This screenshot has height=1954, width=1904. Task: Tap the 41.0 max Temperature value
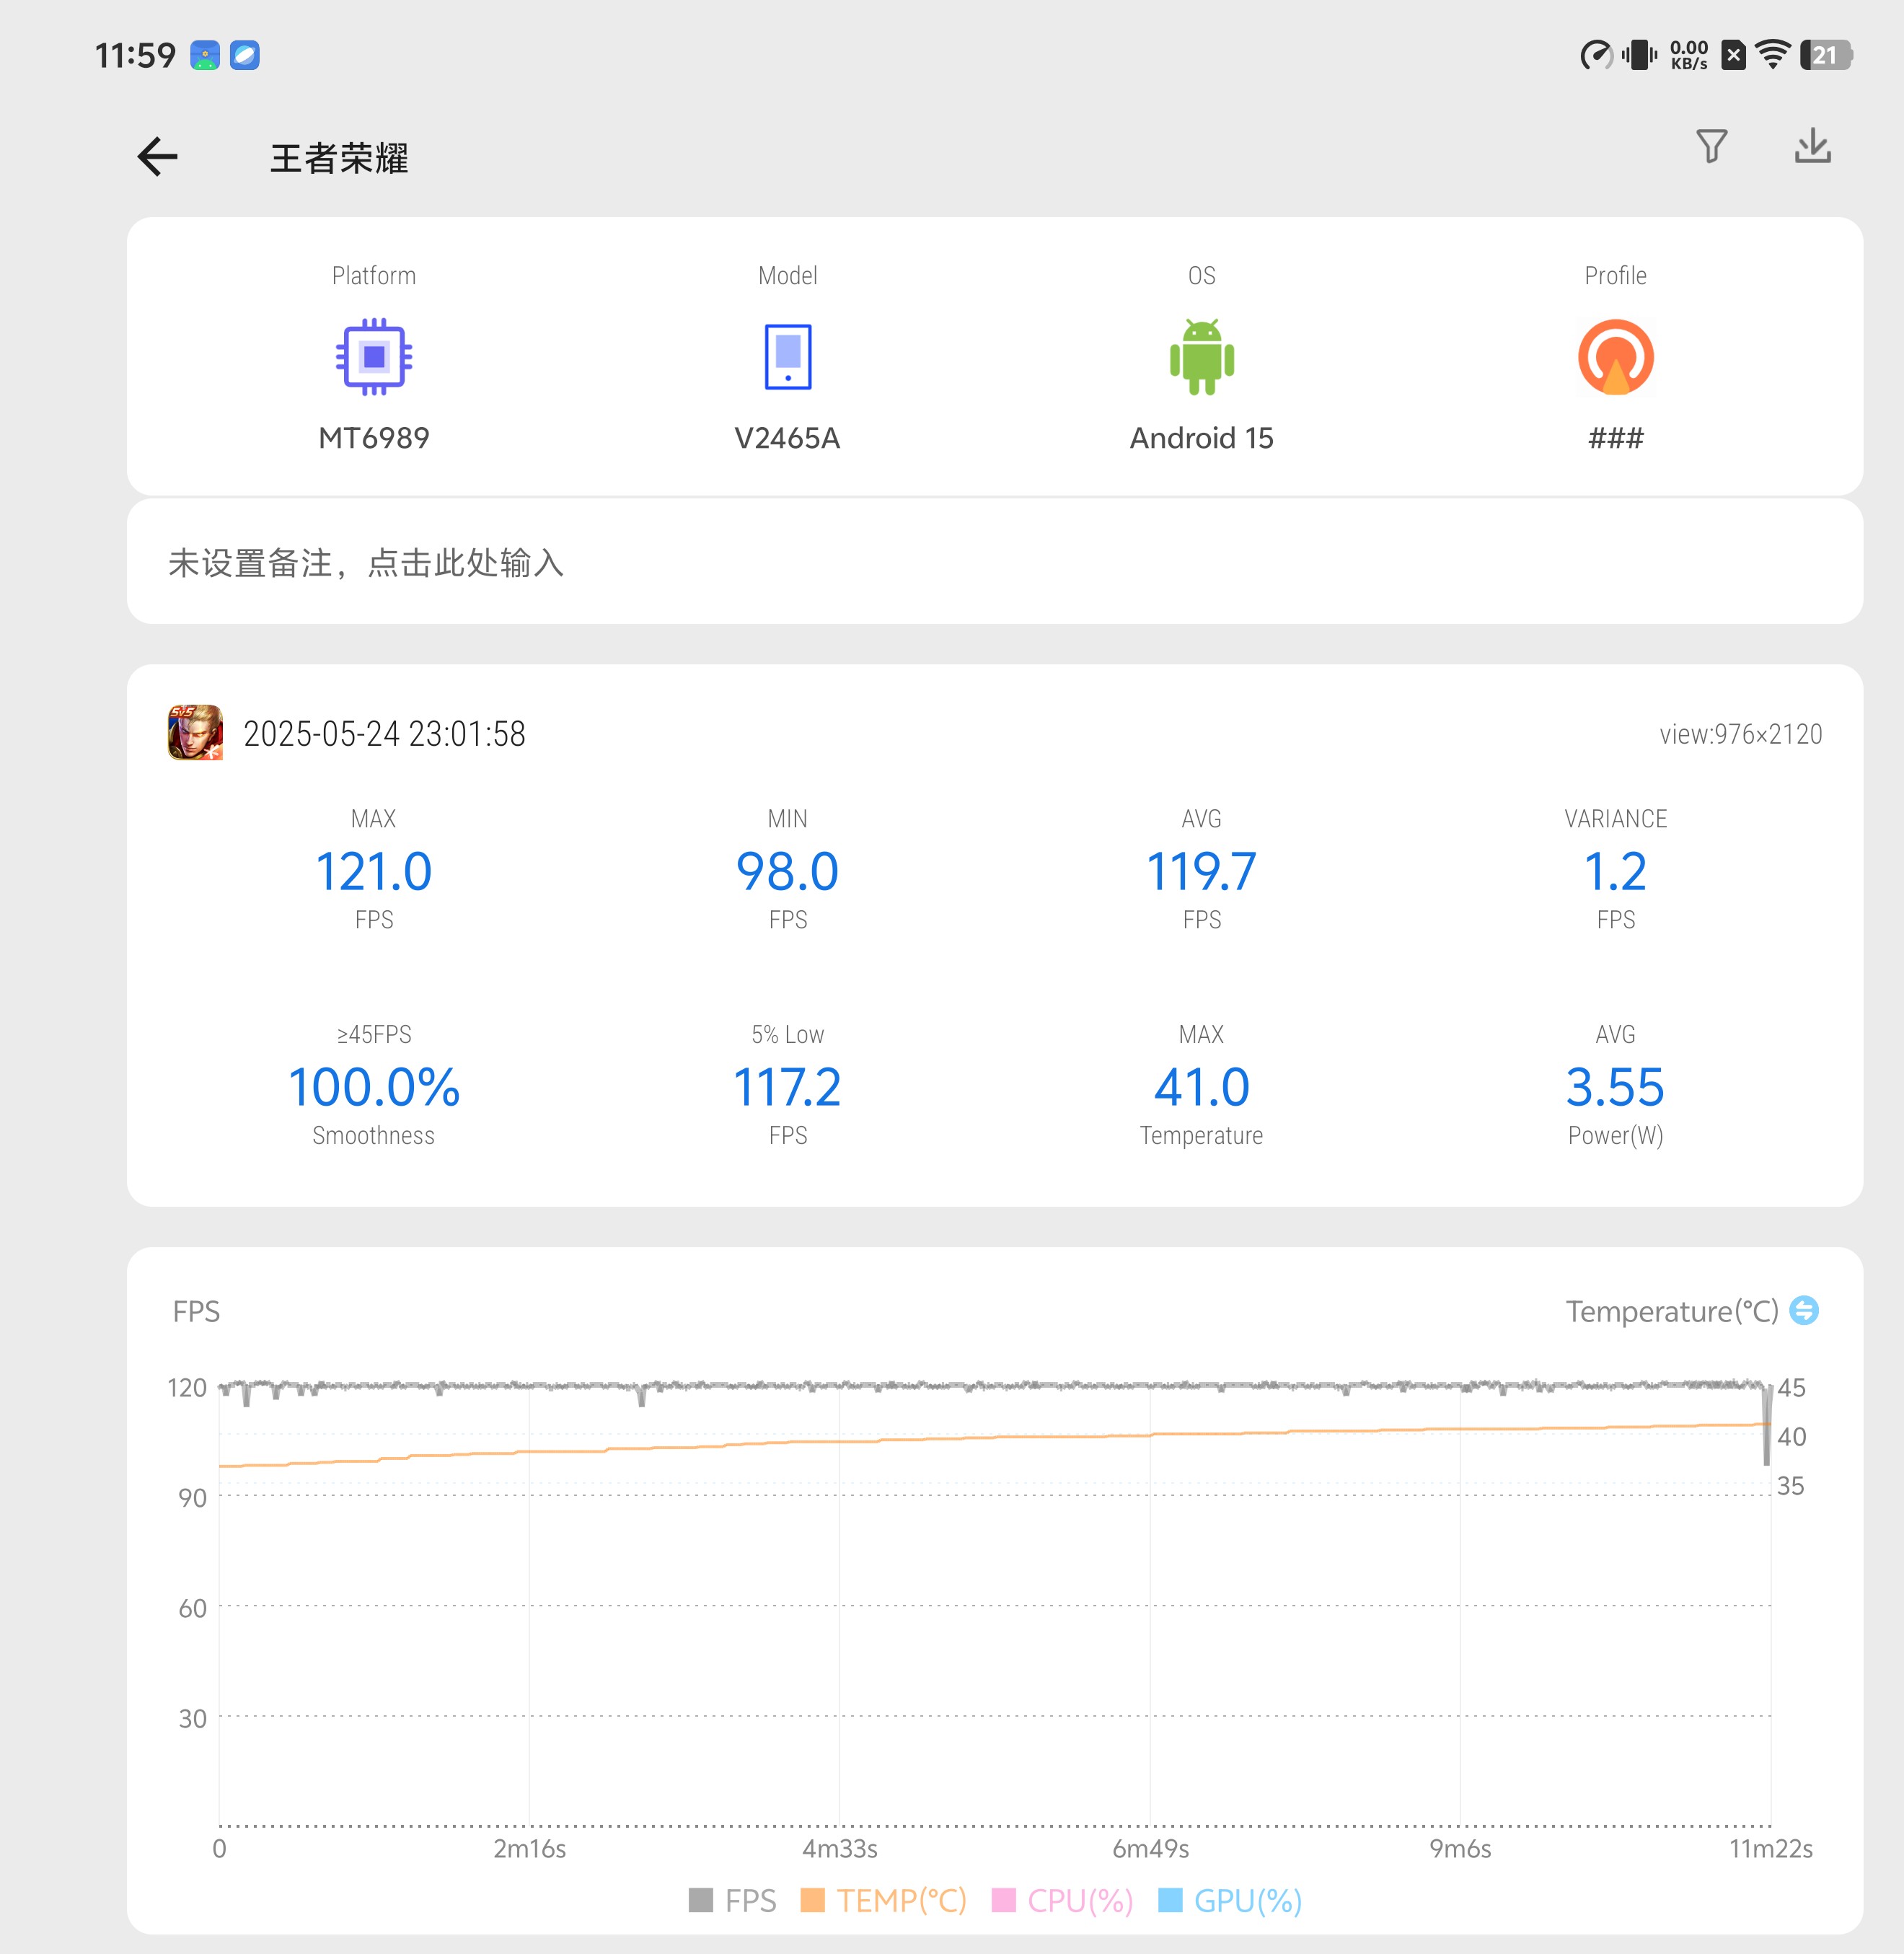[1202, 1087]
